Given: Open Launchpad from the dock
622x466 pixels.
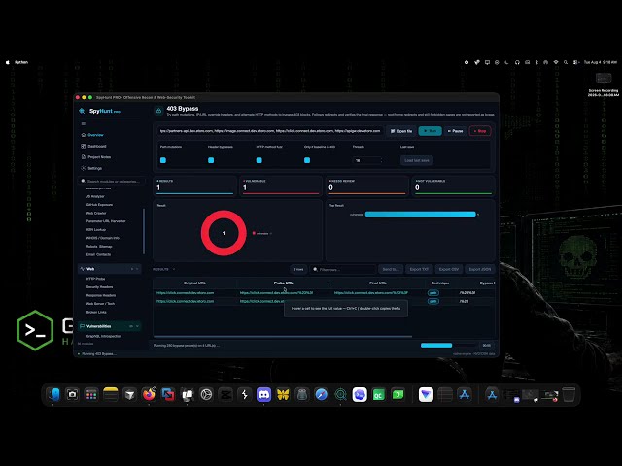Looking at the screenshot, I should click(x=91, y=395).
